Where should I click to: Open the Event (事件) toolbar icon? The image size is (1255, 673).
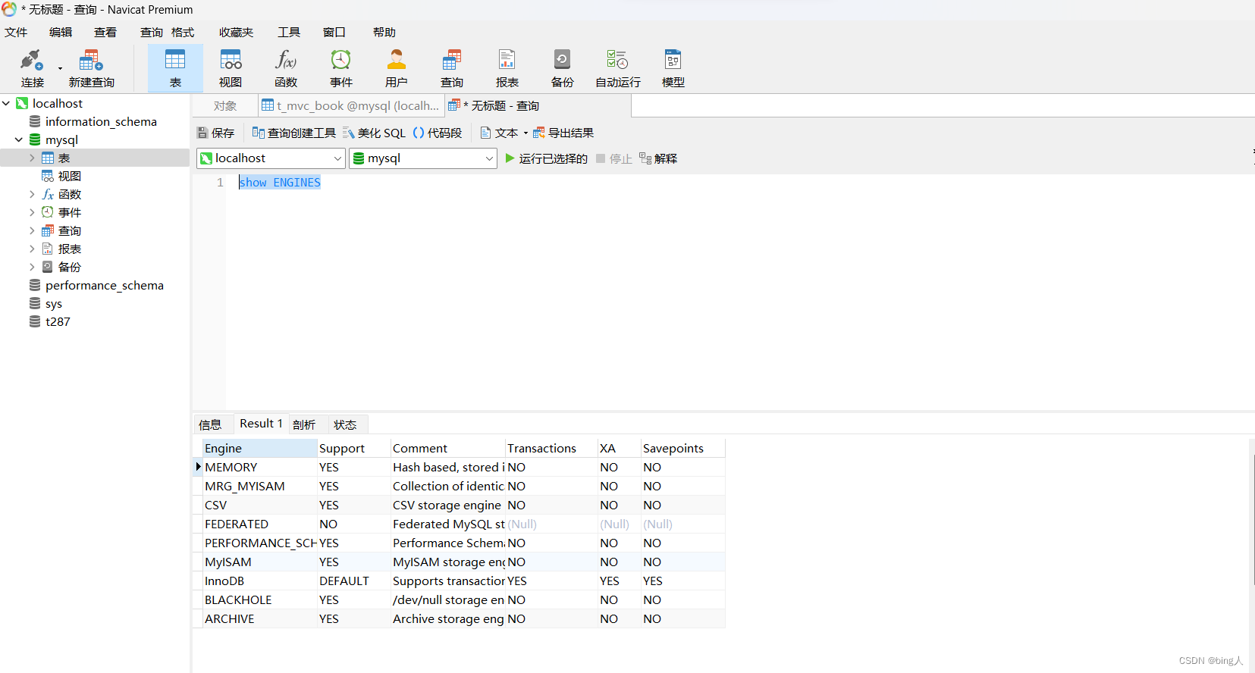341,67
